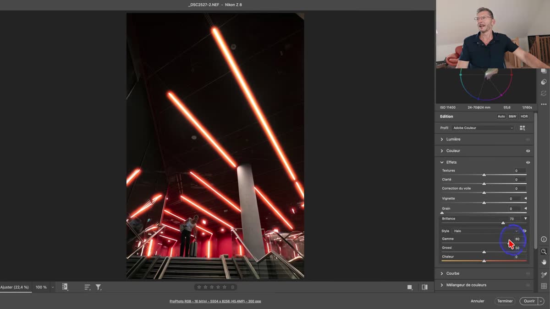This screenshot has height=309, width=550.
Task: Expand Vignette options triangle
Action: point(525,198)
